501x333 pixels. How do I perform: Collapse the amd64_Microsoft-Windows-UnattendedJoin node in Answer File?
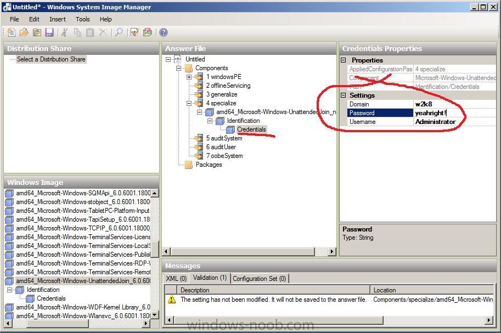click(x=200, y=112)
